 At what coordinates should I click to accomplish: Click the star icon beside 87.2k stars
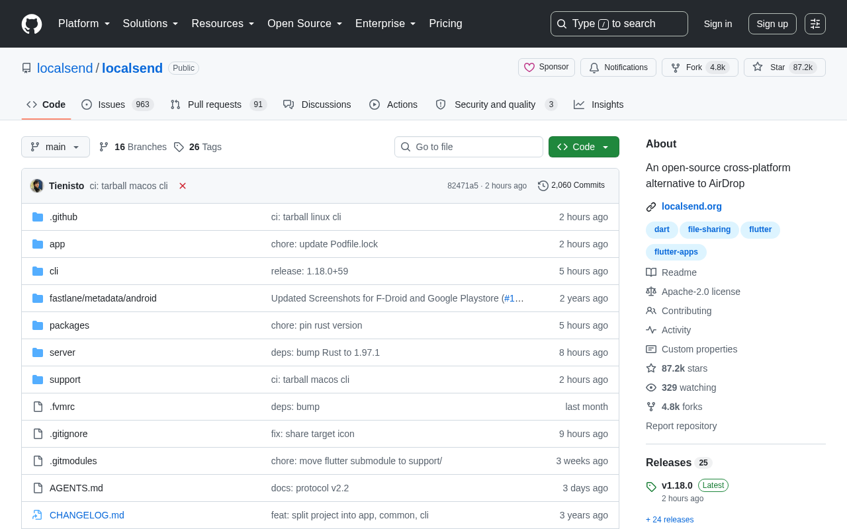(651, 368)
